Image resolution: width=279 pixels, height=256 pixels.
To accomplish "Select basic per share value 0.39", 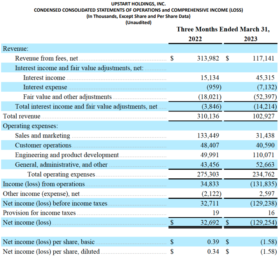I will pyautogui.click(x=213, y=242).
